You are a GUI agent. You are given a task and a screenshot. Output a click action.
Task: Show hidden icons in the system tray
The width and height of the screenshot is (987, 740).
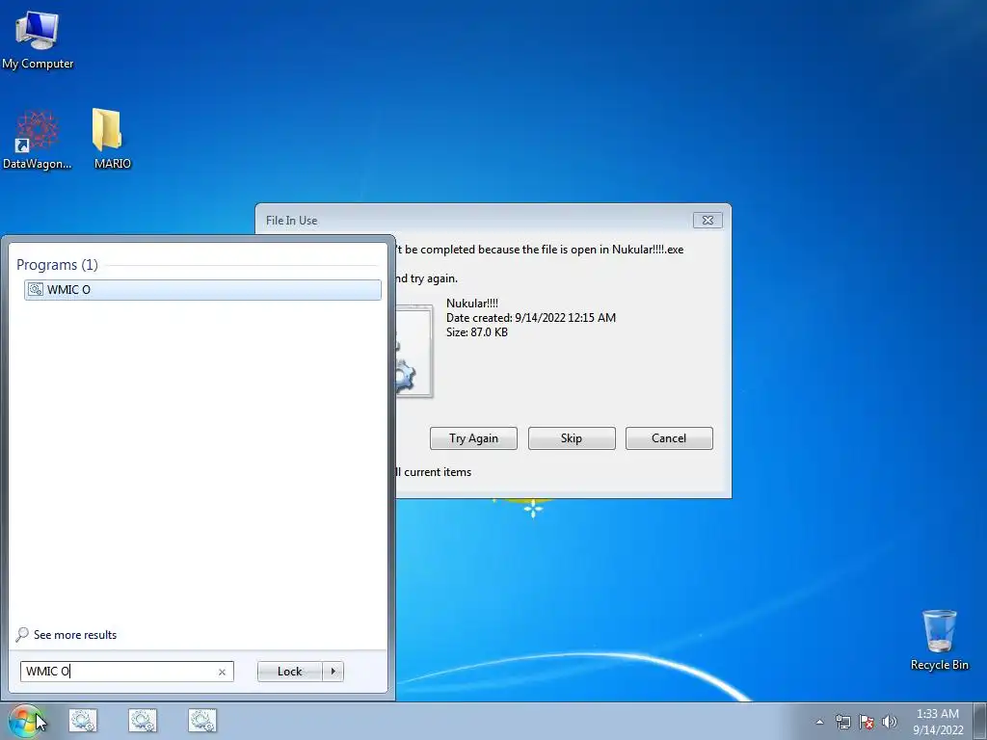pyautogui.click(x=819, y=722)
